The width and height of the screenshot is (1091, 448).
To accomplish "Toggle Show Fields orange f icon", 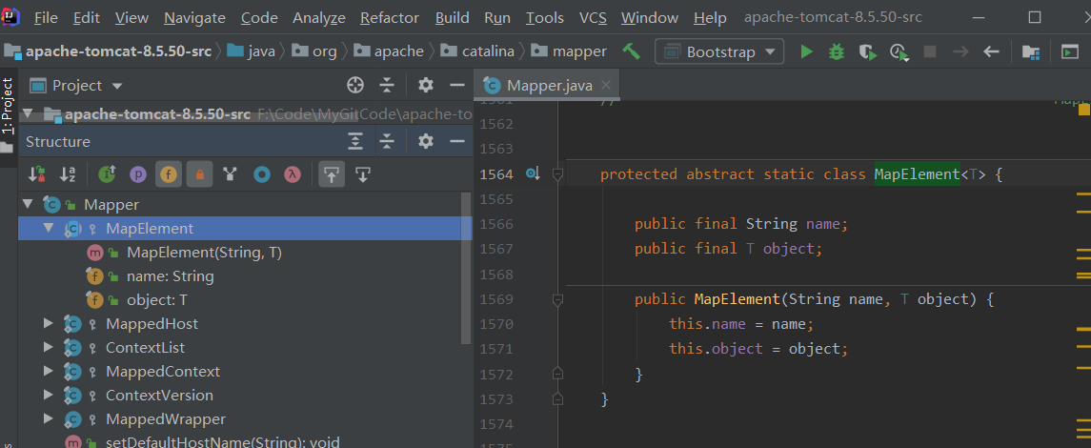I will coord(169,173).
